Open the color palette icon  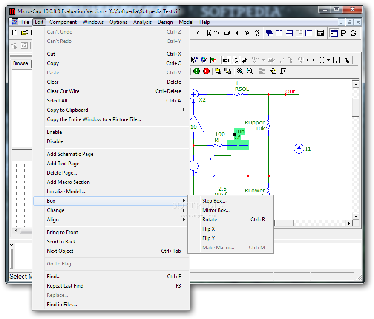pyautogui.click(x=273, y=71)
